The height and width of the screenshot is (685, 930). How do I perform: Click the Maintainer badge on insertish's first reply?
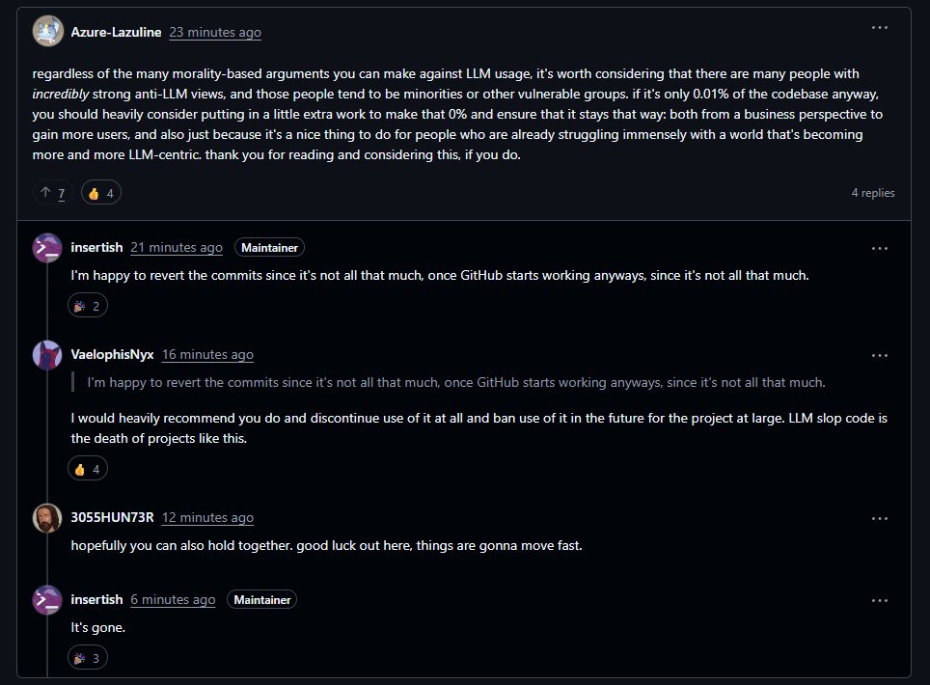(x=269, y=248)
